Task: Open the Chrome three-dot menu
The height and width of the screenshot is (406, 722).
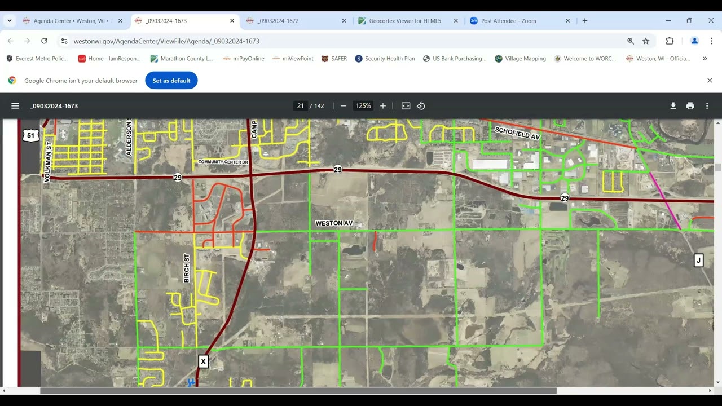Action: pos(711,41)
